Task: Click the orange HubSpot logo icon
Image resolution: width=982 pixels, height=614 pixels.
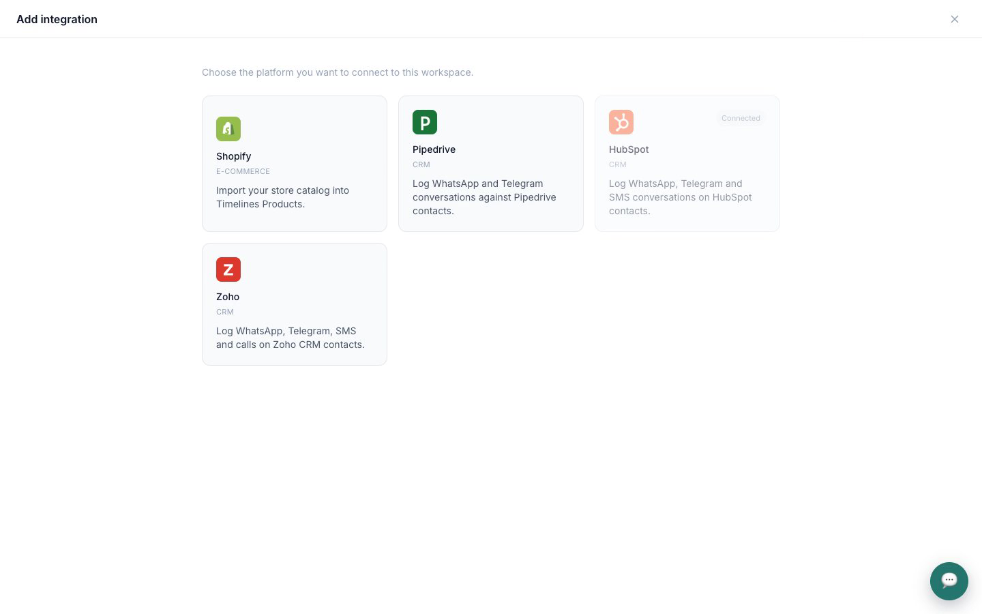Action: [x=621, y=122]
